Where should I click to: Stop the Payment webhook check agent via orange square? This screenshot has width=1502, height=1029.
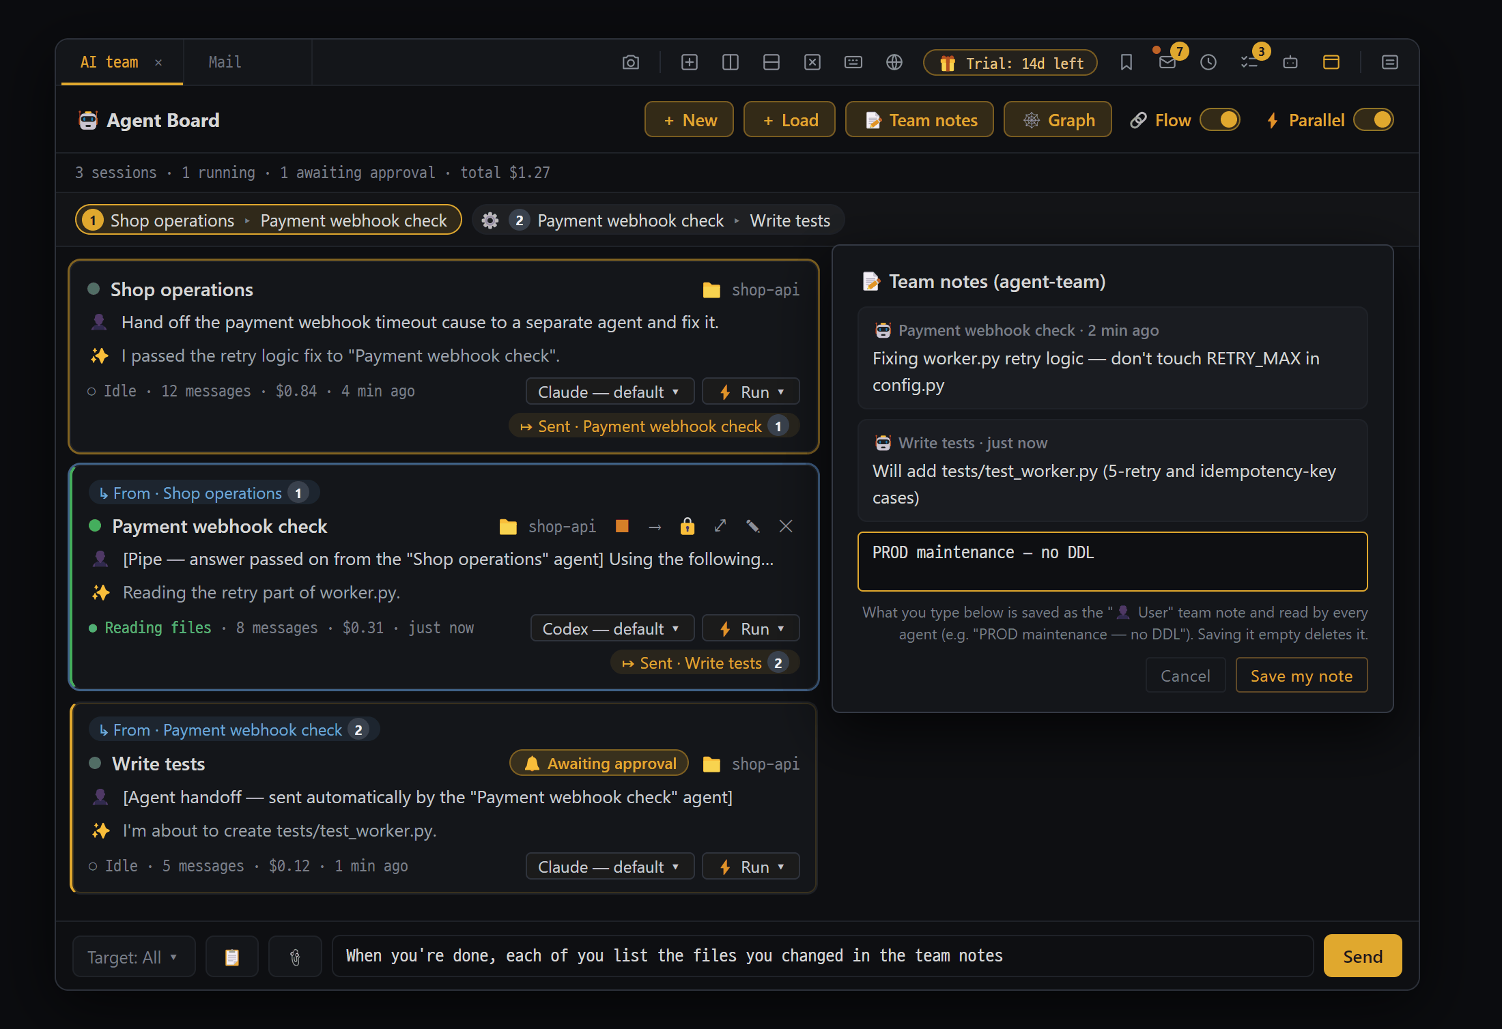pos(622,526)
